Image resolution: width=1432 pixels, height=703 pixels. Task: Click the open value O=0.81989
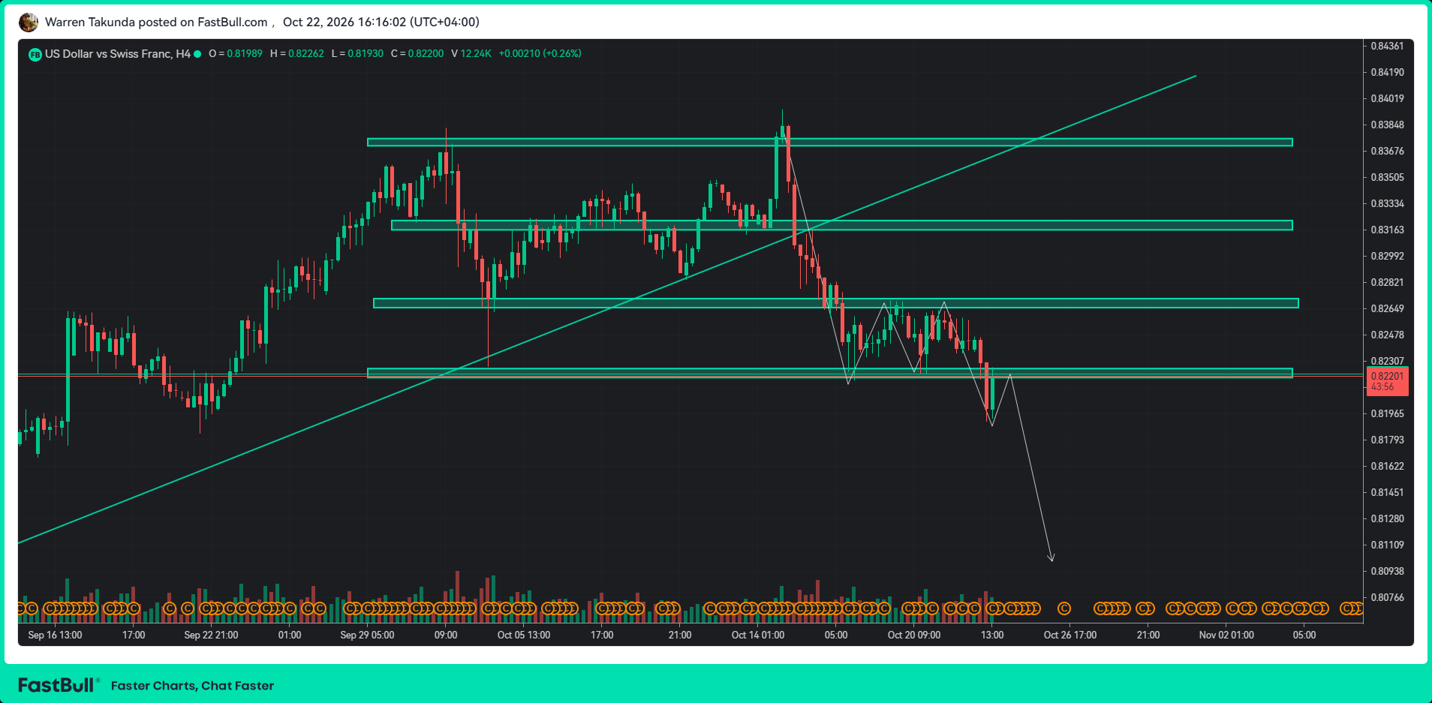(236, 54)
